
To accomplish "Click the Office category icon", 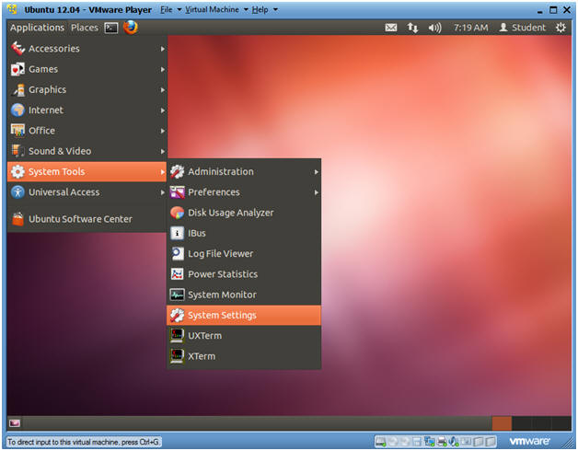I will coord(17,131).
